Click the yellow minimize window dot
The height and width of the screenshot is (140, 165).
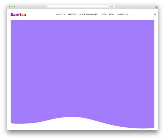(12, 6)
